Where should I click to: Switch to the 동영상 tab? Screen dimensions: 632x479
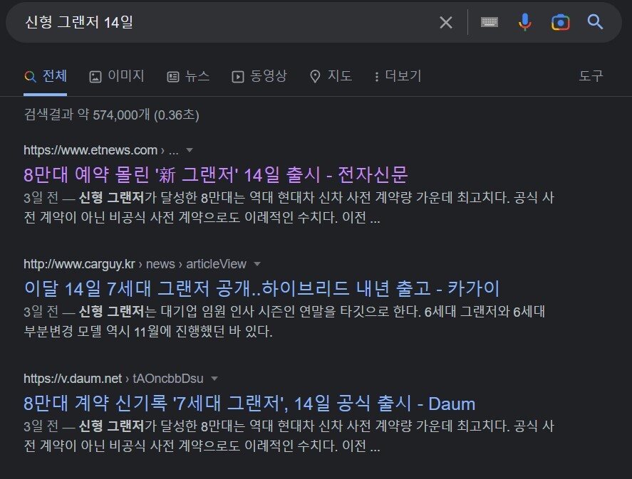point(259,76)
